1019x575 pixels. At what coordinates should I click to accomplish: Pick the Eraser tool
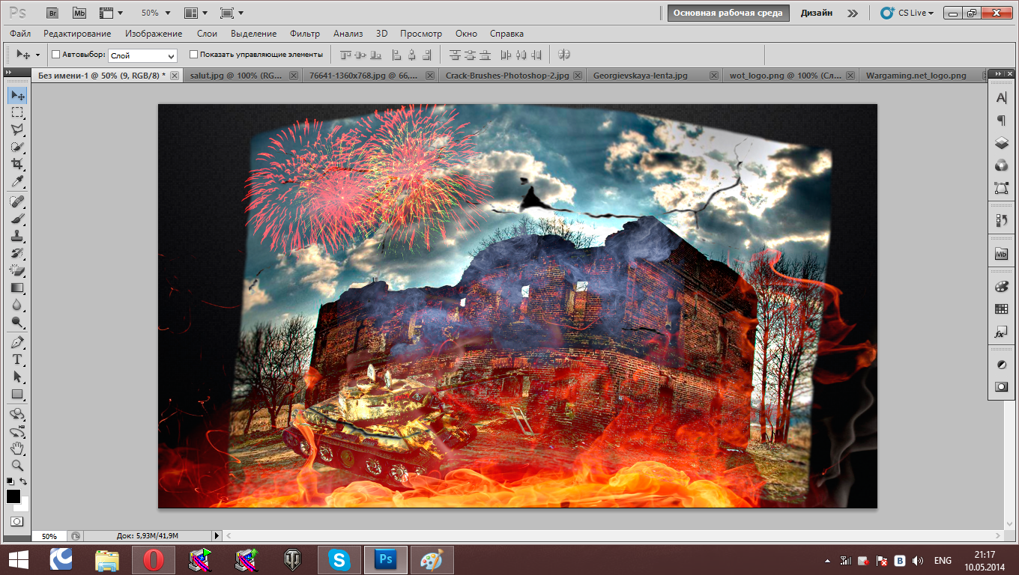coord(17,270)
